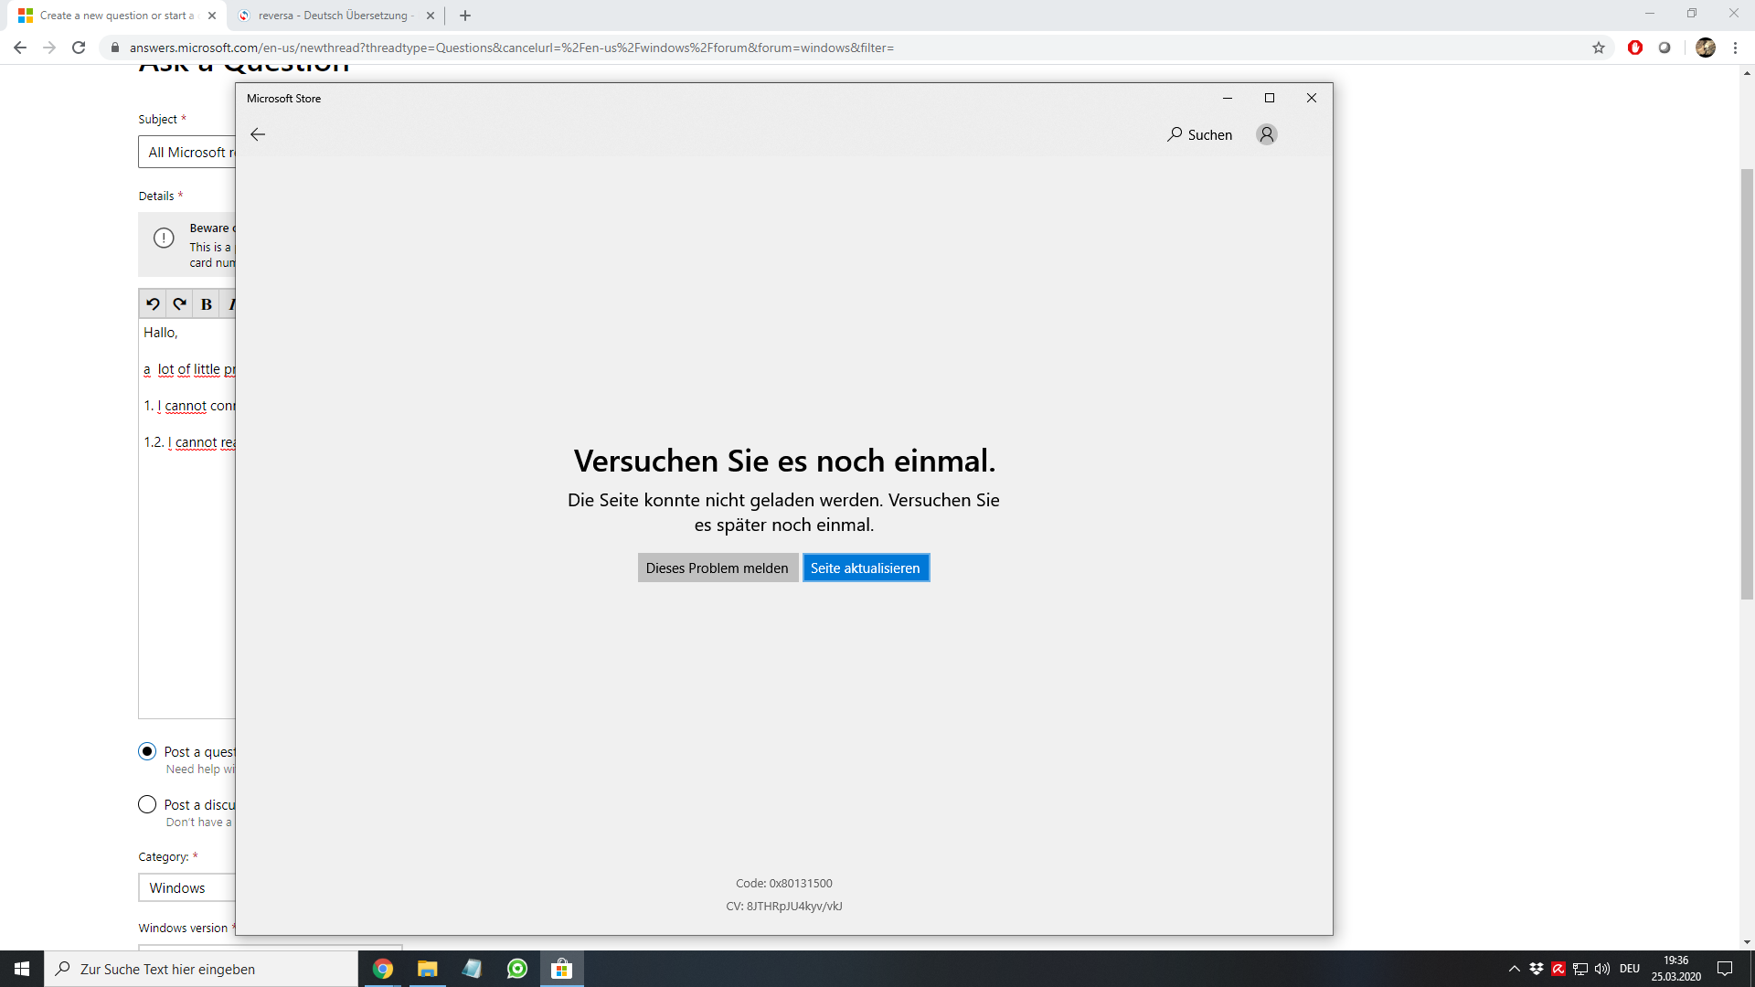Click the address bar URL in Chrome
Screen dimensions: 1755x987
(x=512, y=48)
